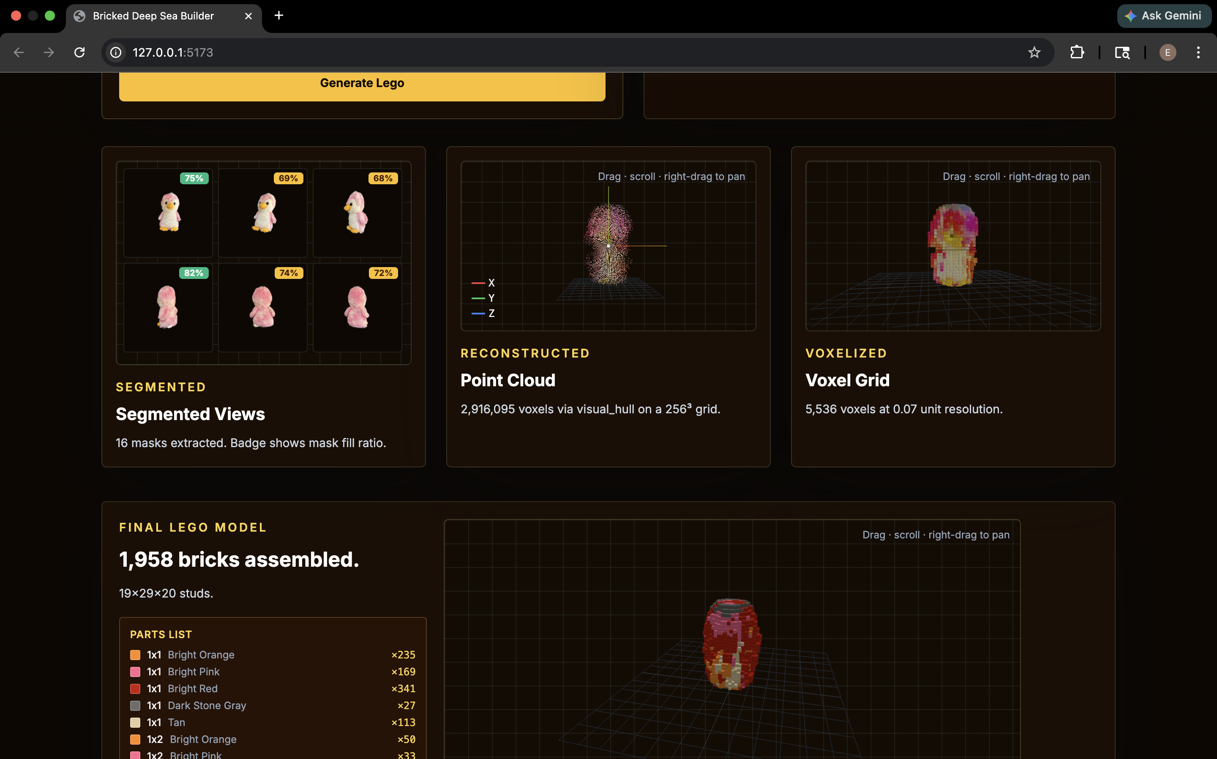Click the site information icon
The height and width of the screenshot is (759, 1217).
pyautogui.click(x=116, y=52)
